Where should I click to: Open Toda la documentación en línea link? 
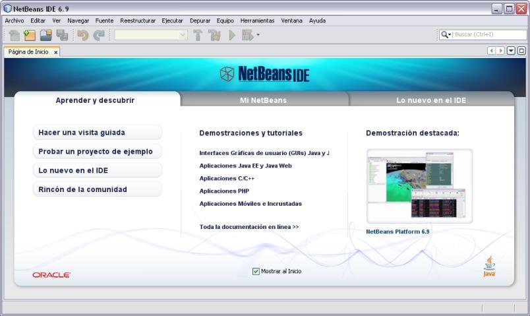(x=249, y=227)
